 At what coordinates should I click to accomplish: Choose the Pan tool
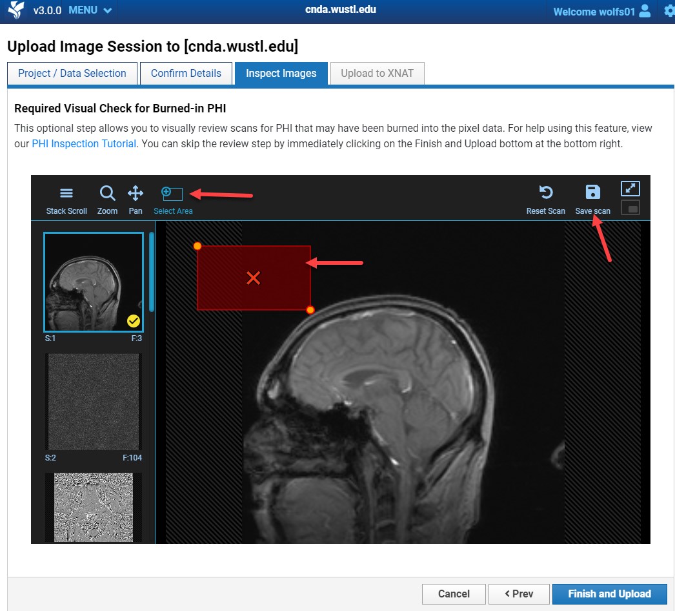tap(136, 200)
